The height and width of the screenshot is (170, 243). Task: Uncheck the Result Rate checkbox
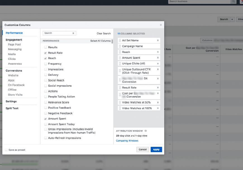tap(46, 53)
